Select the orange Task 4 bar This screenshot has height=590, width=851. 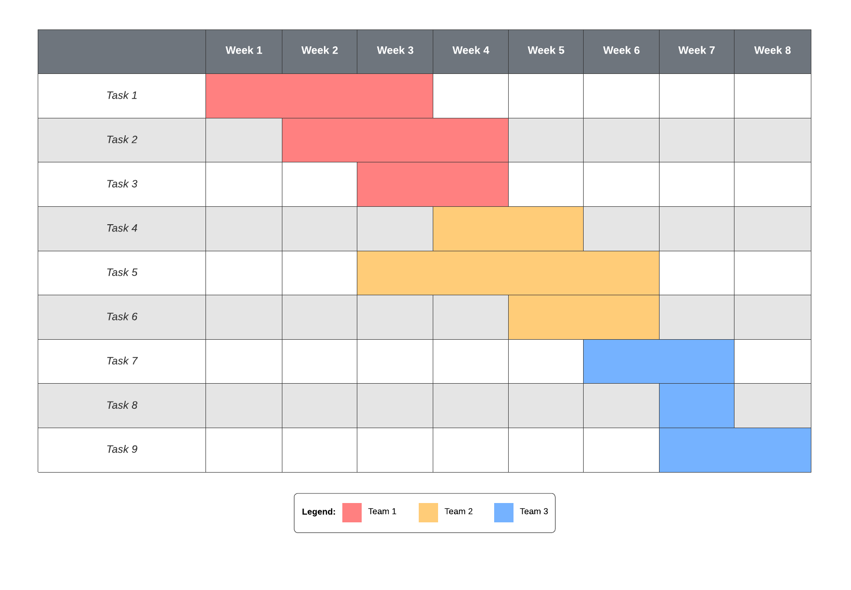point(508,229)
